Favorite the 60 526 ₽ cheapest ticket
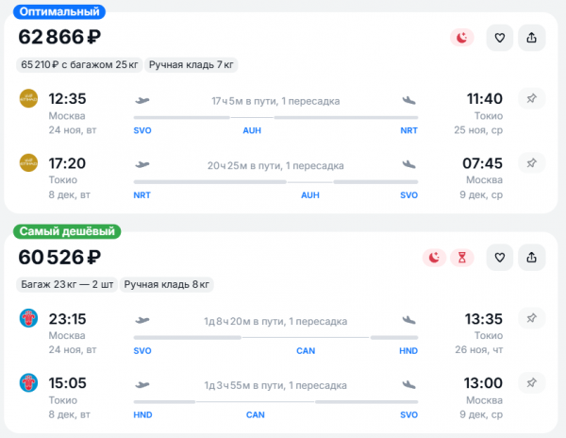566x438 pixels. [x=500, y=258]
